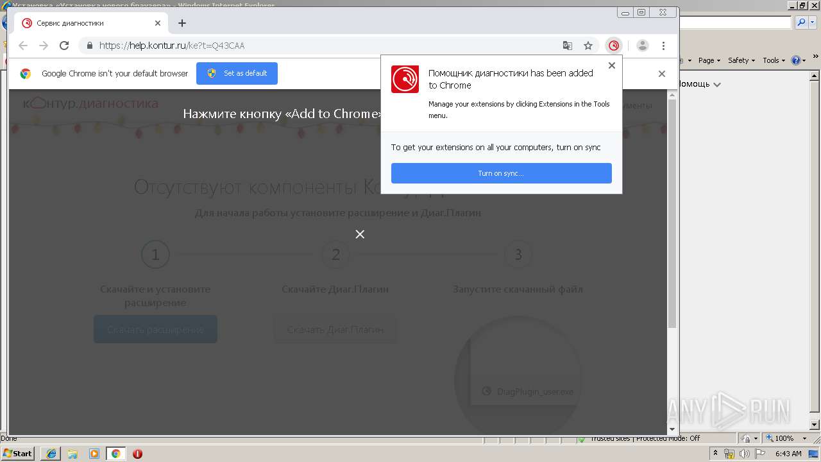
Task: Show hidden system tray icons
Action: click(x=716, y=454)
